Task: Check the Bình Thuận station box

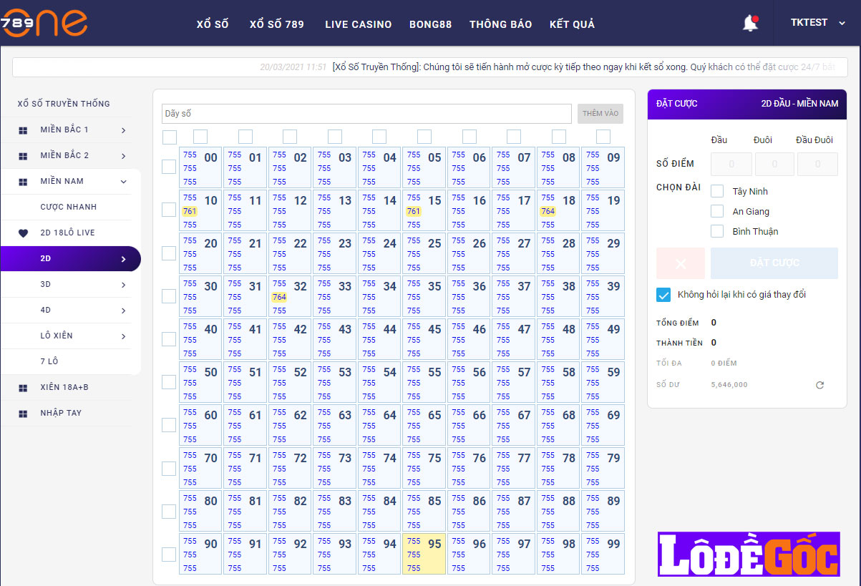Action: [x=717, y=231]
